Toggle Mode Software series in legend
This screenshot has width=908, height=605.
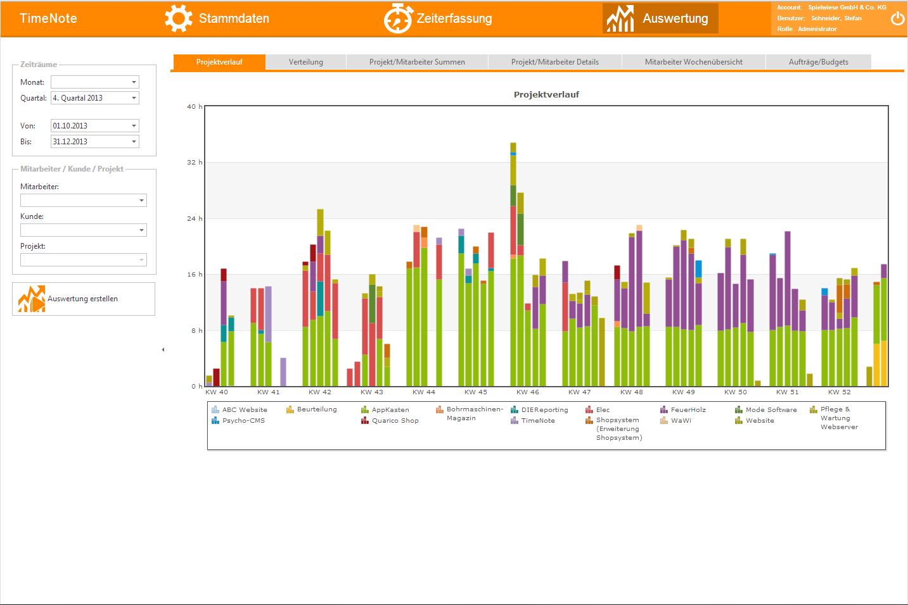[x=771, y=410]
